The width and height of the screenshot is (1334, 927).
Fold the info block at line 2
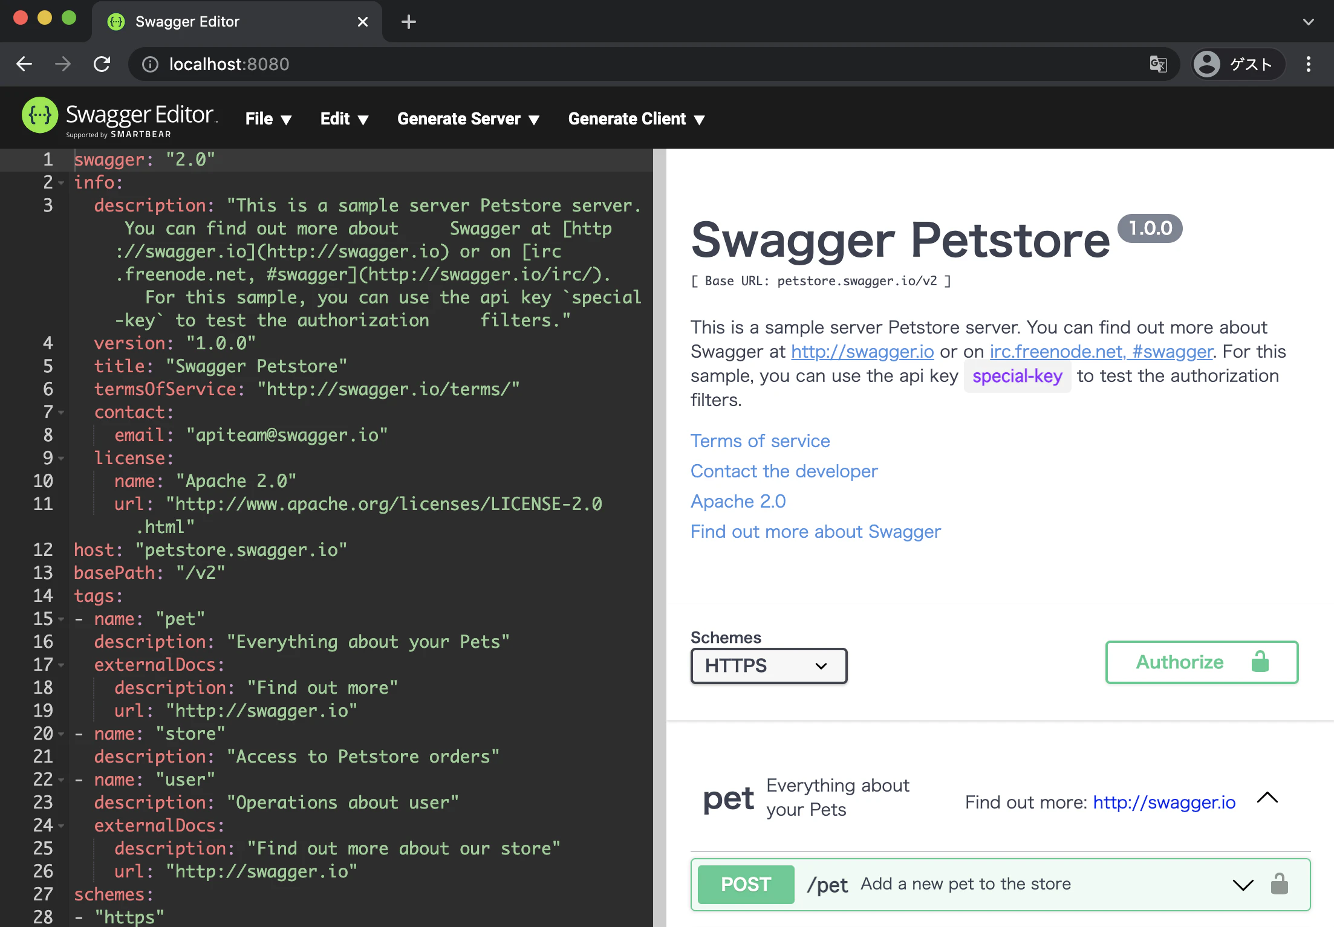[x=61, y=182]
